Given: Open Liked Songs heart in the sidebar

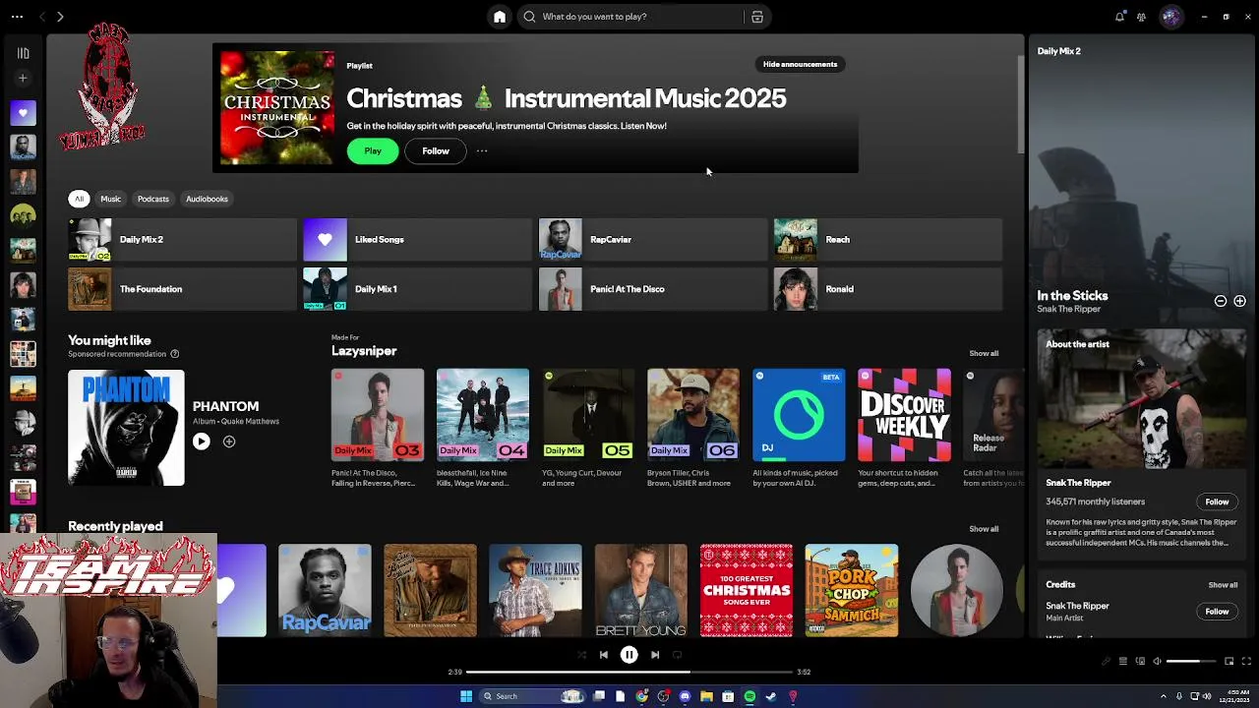Looking at the screenshot, I should (x=24, y=113).
